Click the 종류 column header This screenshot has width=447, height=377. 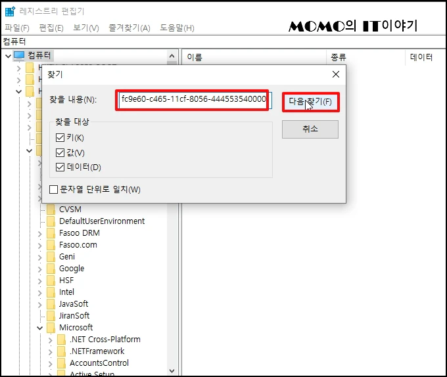point(338,57)
